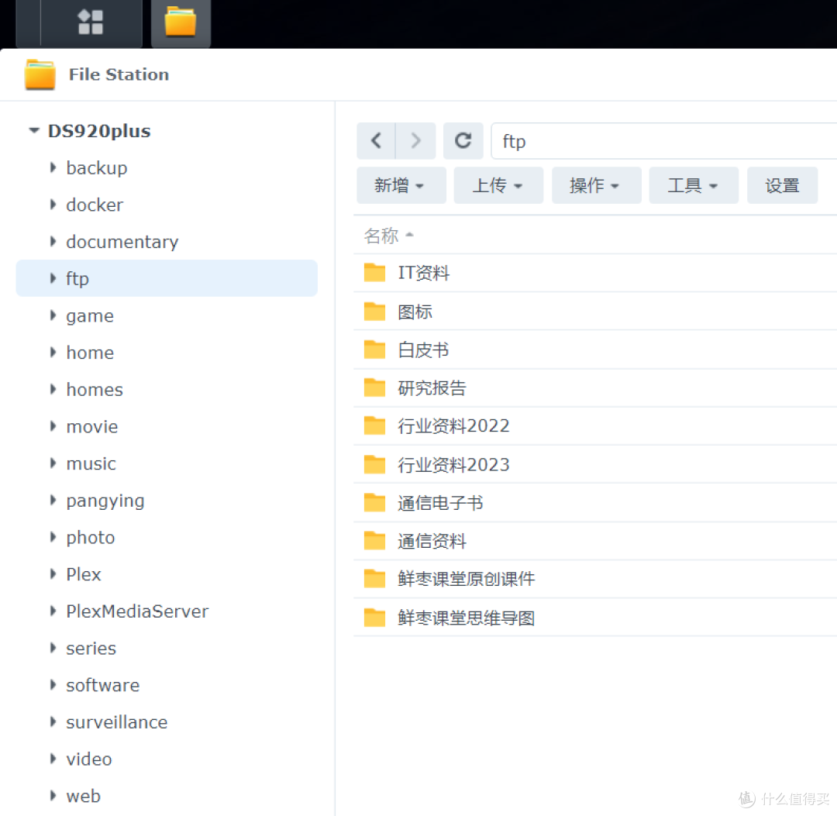Select the backup shared folder

[x=97, y=167]
